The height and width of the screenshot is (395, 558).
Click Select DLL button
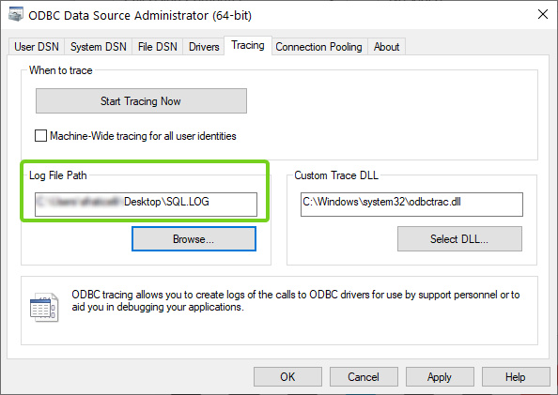459,239
